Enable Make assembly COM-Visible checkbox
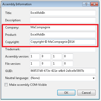This screenshot has width=101, height=101. [x=6, y=85]
